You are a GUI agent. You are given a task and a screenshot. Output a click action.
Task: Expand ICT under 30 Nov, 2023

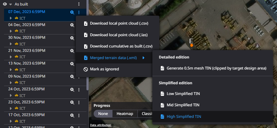coord(11,44)
